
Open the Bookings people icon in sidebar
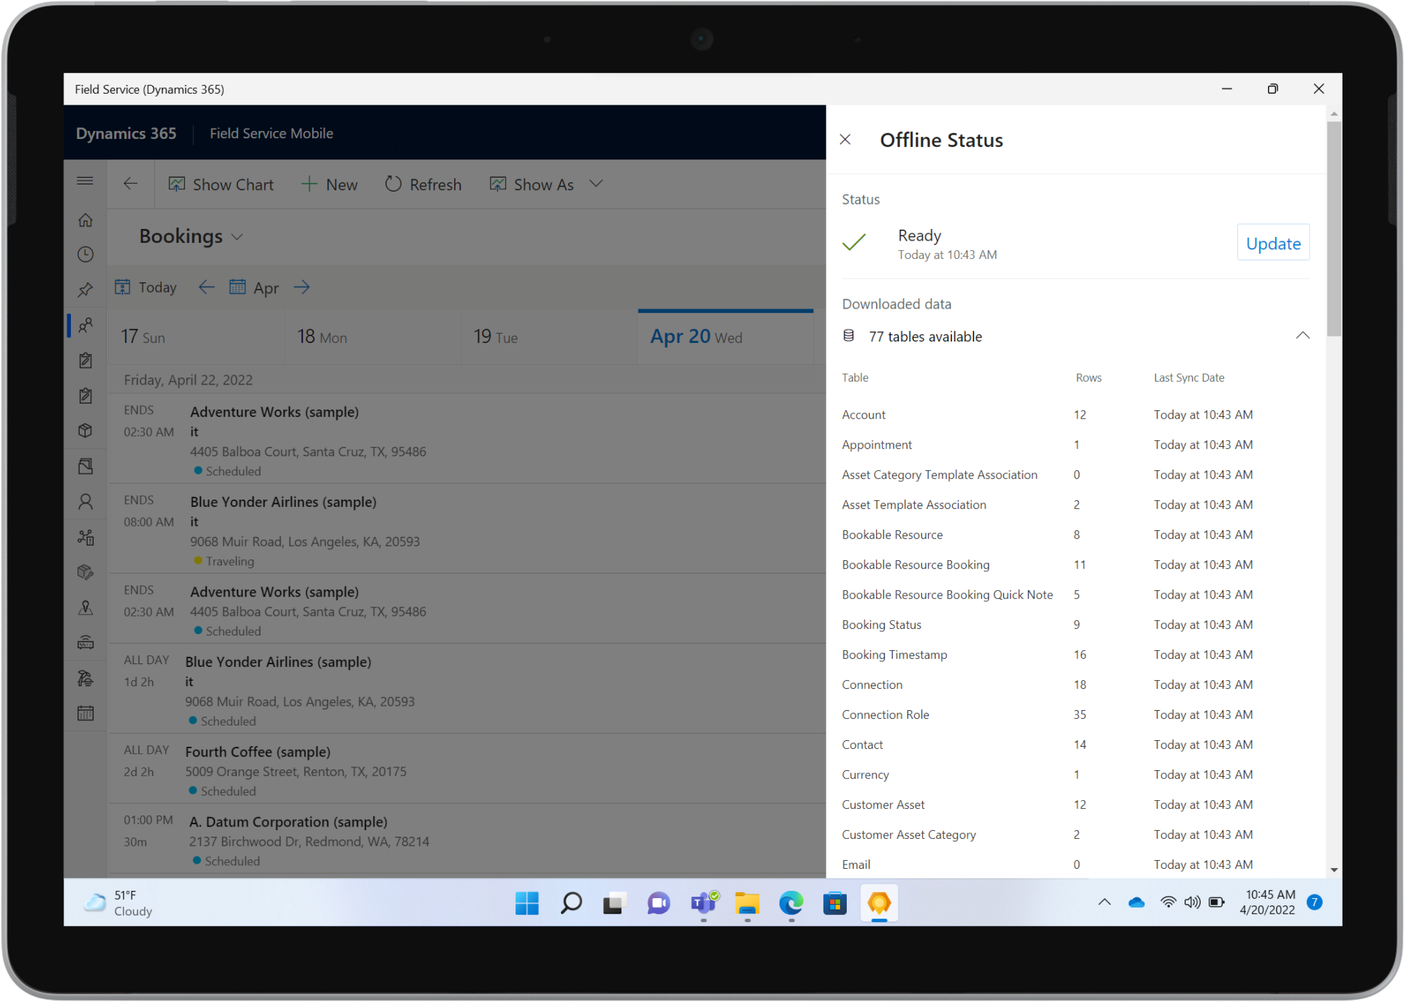86,325
